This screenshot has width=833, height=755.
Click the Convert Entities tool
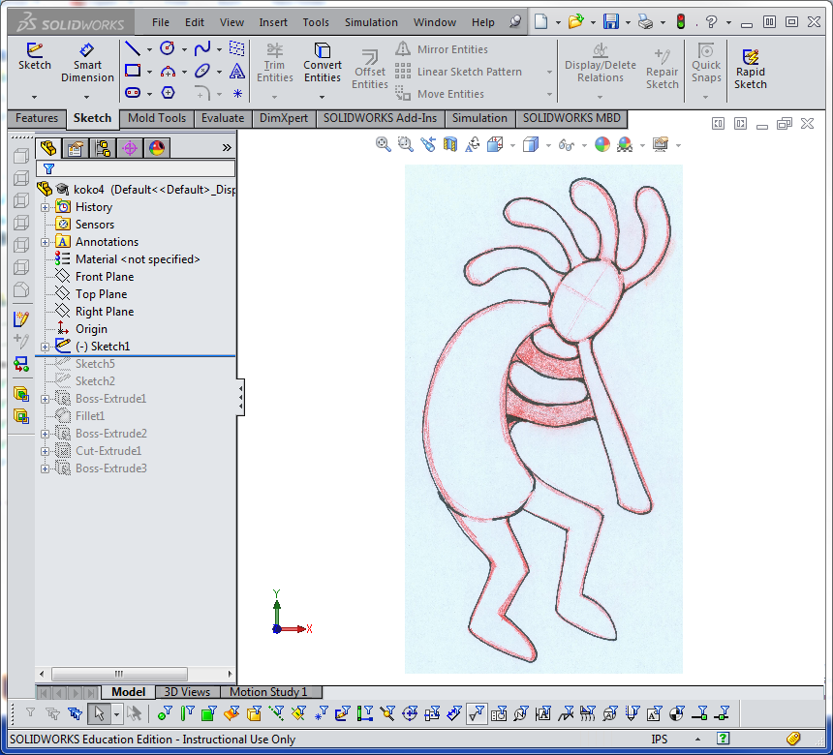pyautogui.click(x=323, y=63)
